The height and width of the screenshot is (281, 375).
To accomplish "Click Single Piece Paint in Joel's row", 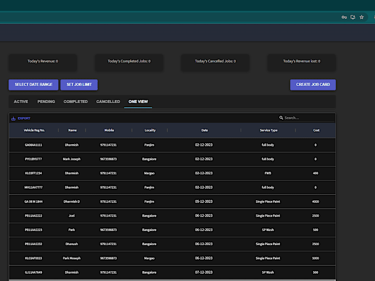I will [268, 216].
